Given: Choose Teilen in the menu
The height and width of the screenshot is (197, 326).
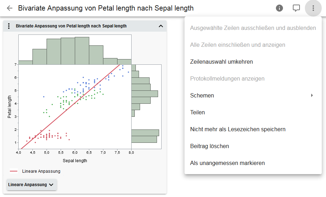Looking at the screenshot, I should [198, 112].
